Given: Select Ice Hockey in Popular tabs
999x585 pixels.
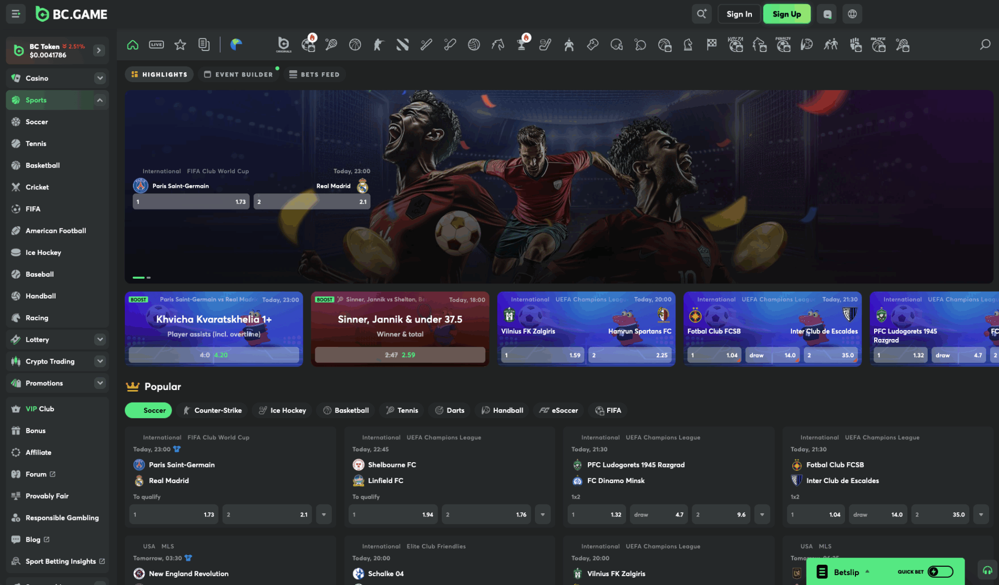Looking at the screenshot, I should click(x=282, y=410).
